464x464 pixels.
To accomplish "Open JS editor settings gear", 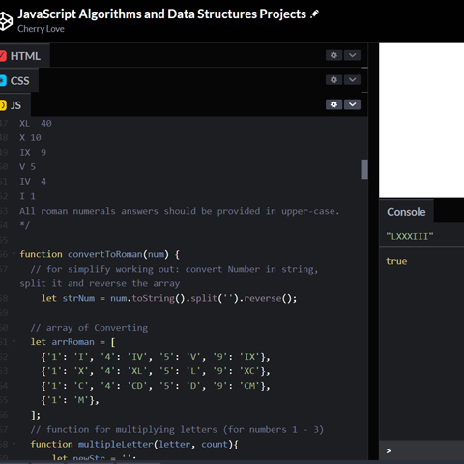I will (x=333, y=104).
